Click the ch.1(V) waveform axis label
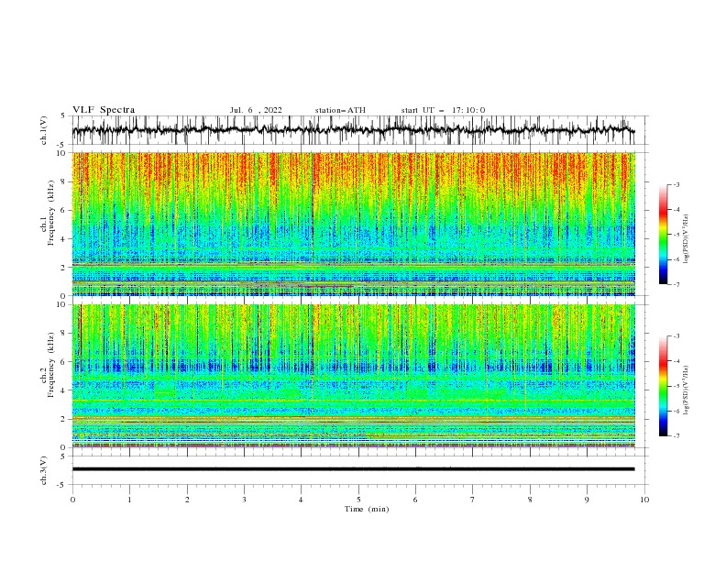 click(x=44, y=130)
